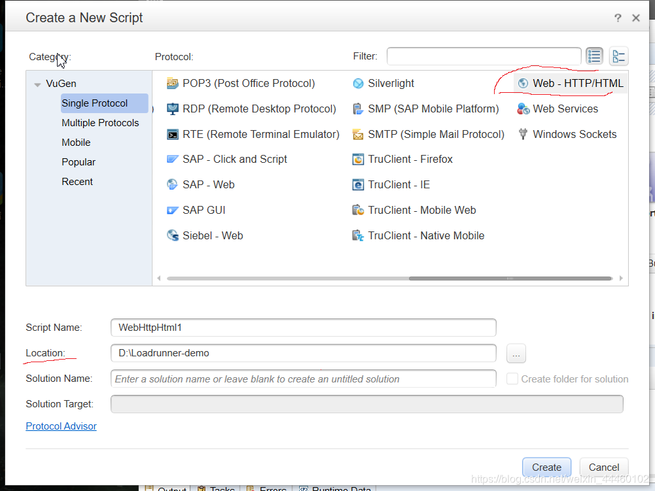Click the SAP GUI icon
655x491 pixels.
pos(172,210)
